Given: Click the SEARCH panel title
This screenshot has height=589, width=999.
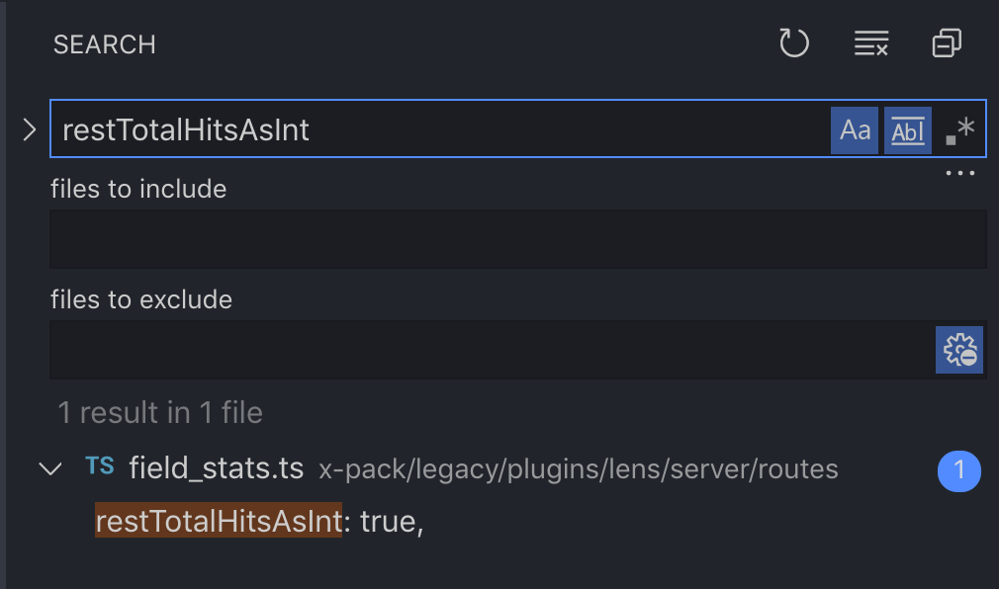Looking at the screenshot, I should 104,44.
